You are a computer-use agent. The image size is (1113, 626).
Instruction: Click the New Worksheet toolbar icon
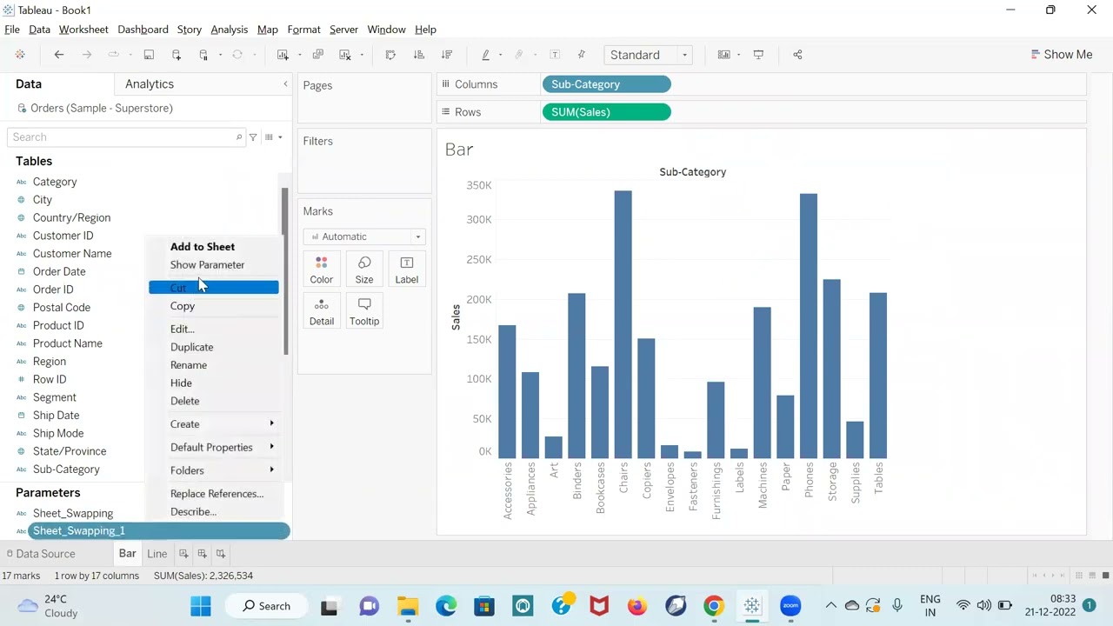tap(283, 55)
